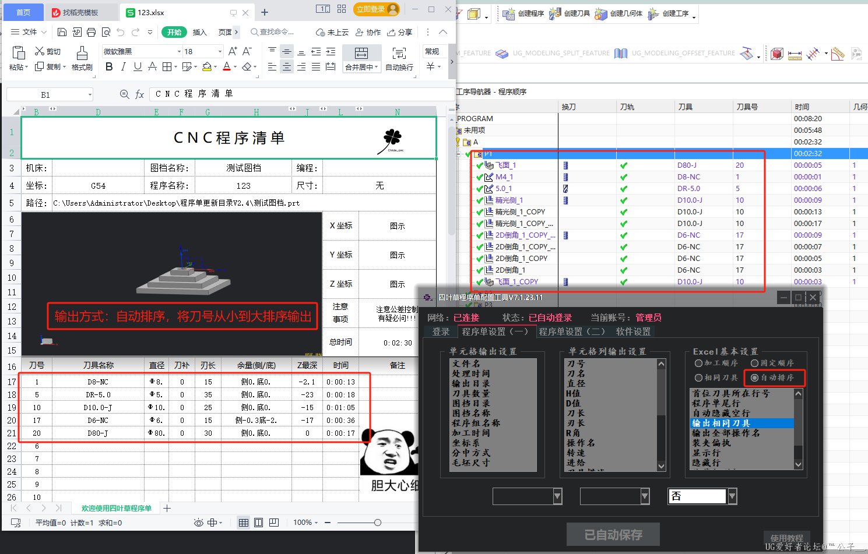
Task: Open the font size dropdown showing 18
Action: tap(220, 51)
